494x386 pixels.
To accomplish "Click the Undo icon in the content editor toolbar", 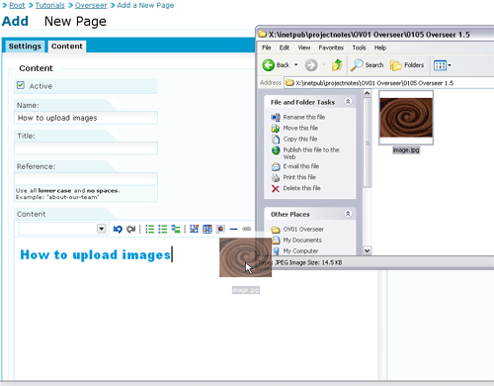I will tap(118, 229).
